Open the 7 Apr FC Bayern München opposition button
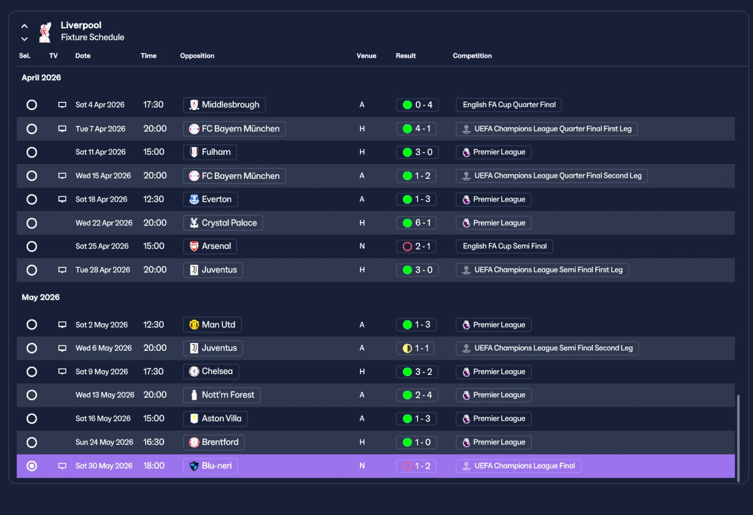 234,129
